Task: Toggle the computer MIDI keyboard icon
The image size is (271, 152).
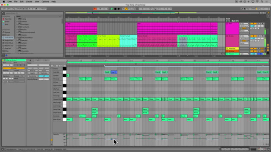Action: point(245,9)
